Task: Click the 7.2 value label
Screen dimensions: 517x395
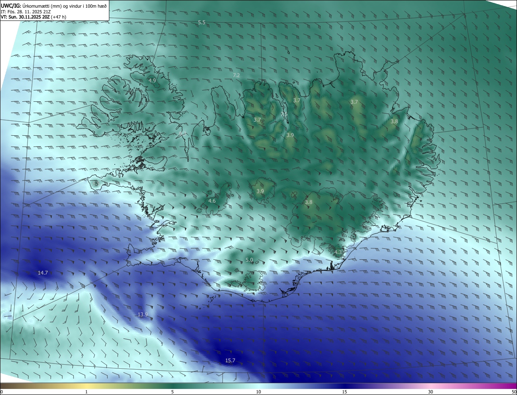Action: (236, 76)
